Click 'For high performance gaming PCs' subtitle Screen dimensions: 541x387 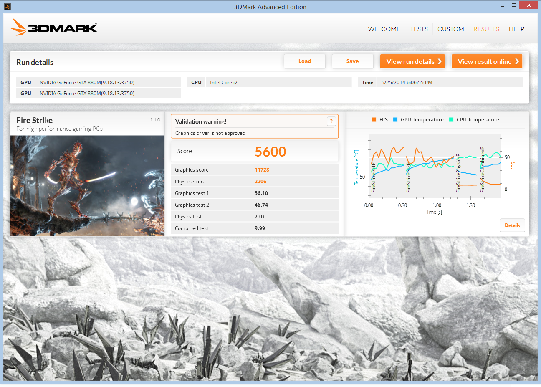pos(59,129)
